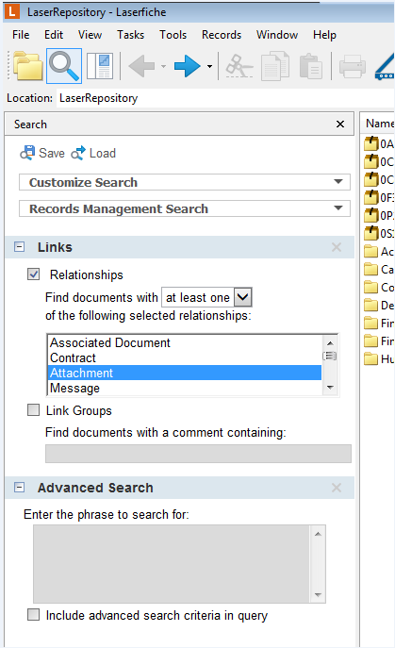Screen dimensions: 395x648
Task: Select the Hu folder in list
Action: tap(379, 358)
